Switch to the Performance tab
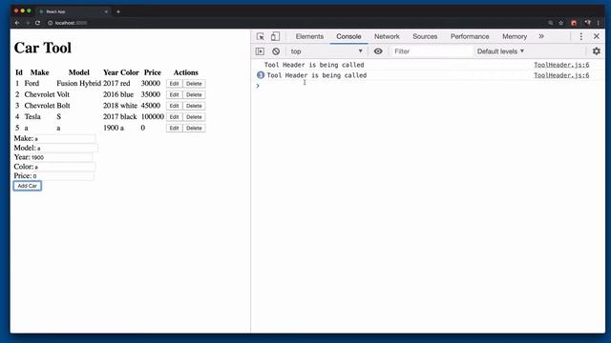Viewport: 611px width, 343px height. click(470, 36)
